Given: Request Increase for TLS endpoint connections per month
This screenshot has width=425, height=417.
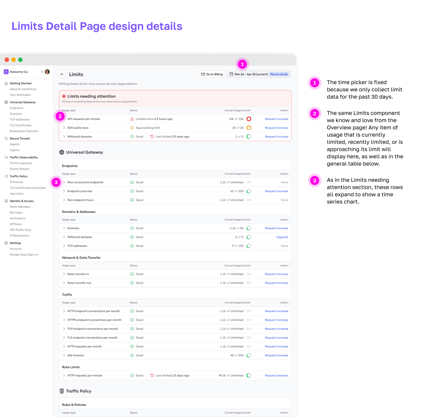Looking at the screenshot, I should (276, 338).
